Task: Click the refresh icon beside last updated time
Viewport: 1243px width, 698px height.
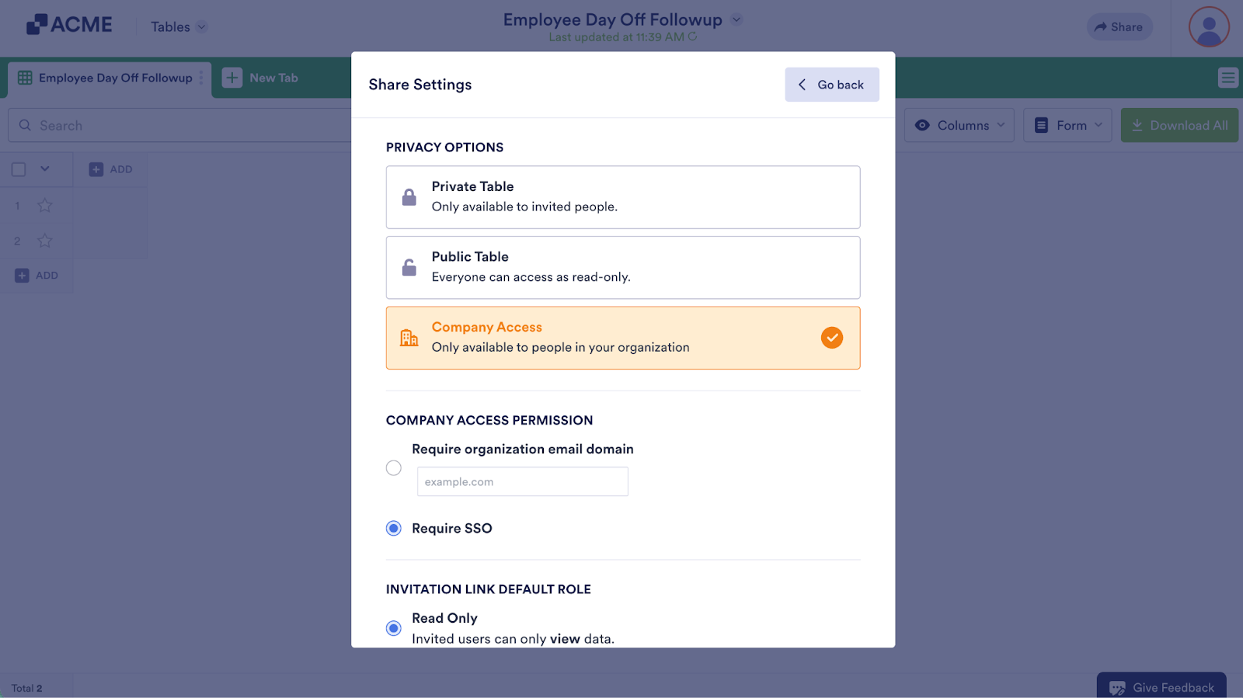Action: click(692, 36)
